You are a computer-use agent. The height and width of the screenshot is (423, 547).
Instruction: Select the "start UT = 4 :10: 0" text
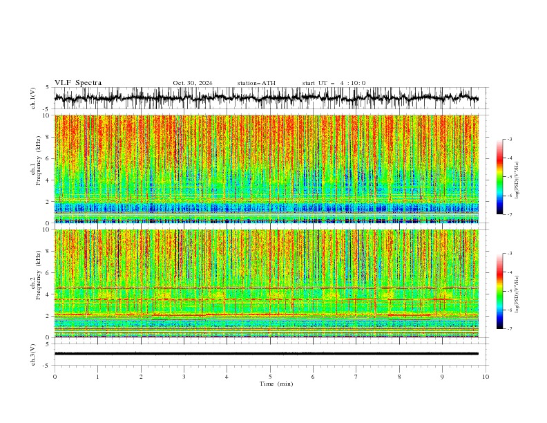click(334, 83)
